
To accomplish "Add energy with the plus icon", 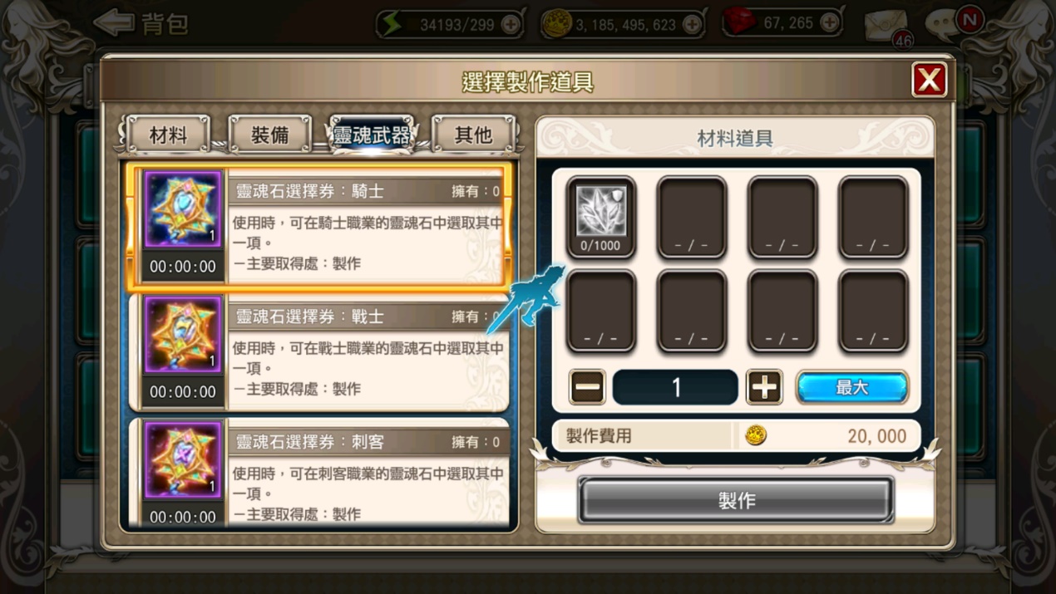I will [x=511, y=25].
